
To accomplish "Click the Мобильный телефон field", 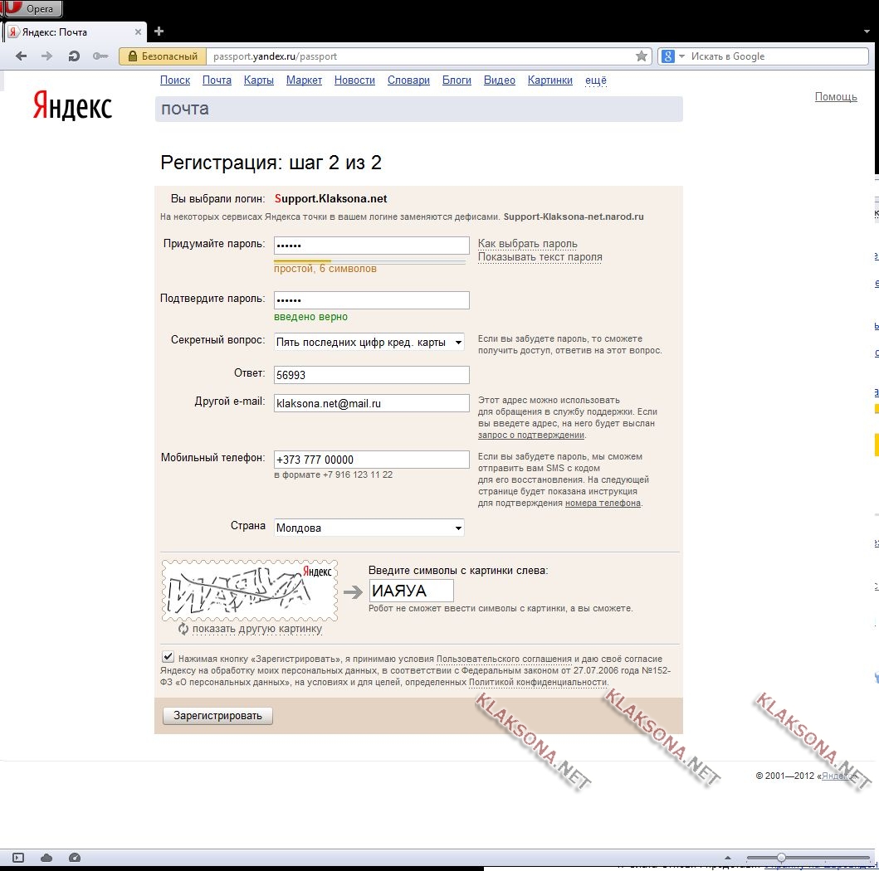I will [372, 460].
